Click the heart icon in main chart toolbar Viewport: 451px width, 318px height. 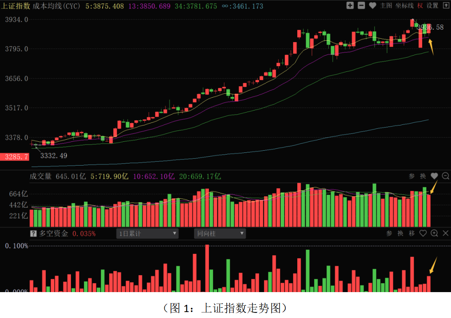372,6
